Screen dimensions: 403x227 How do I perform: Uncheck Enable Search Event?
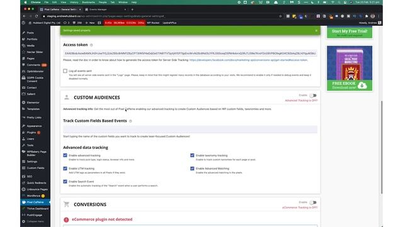(65, 182)
